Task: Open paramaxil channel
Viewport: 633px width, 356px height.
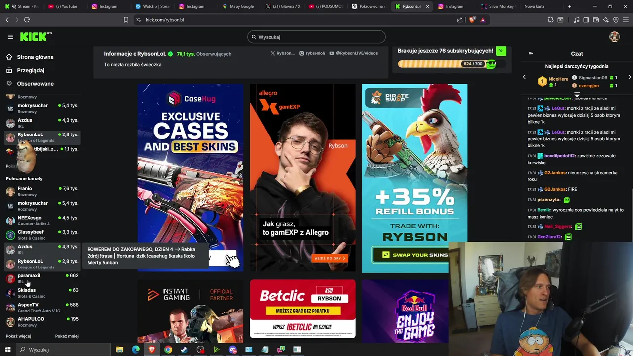Action: click(x=42, y=278)
